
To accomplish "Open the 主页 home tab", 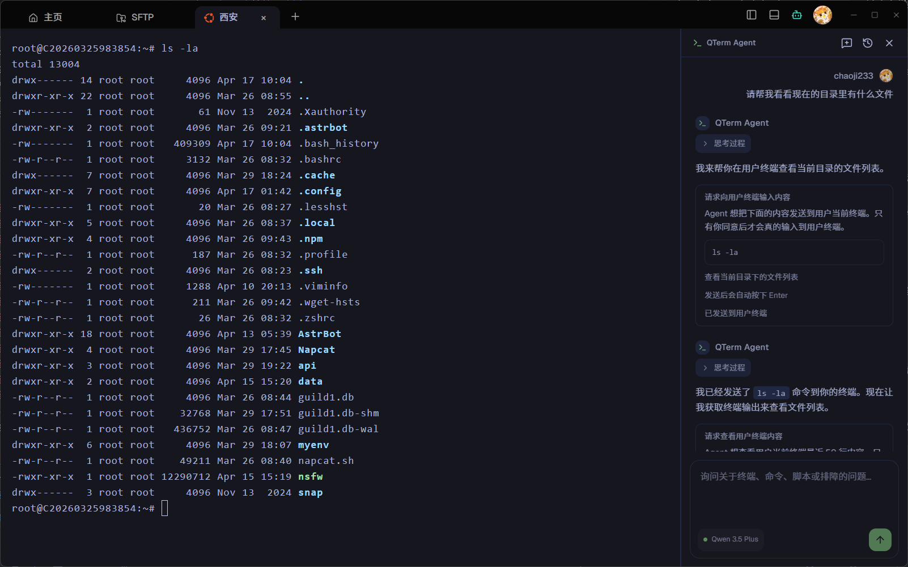I will pos(45,18).
